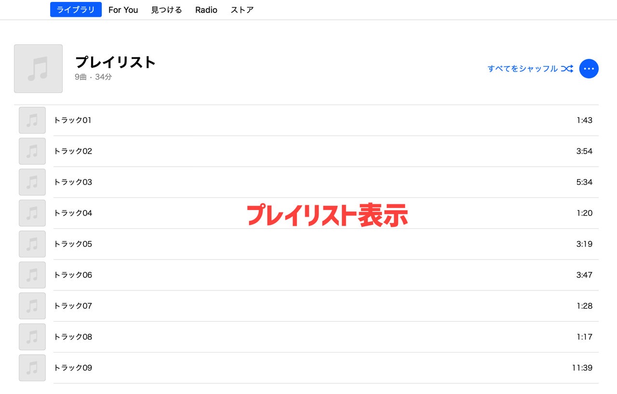
Task: Click the music note artwork for トラック05
Action: pyautogui.click(x=32, y=244)
